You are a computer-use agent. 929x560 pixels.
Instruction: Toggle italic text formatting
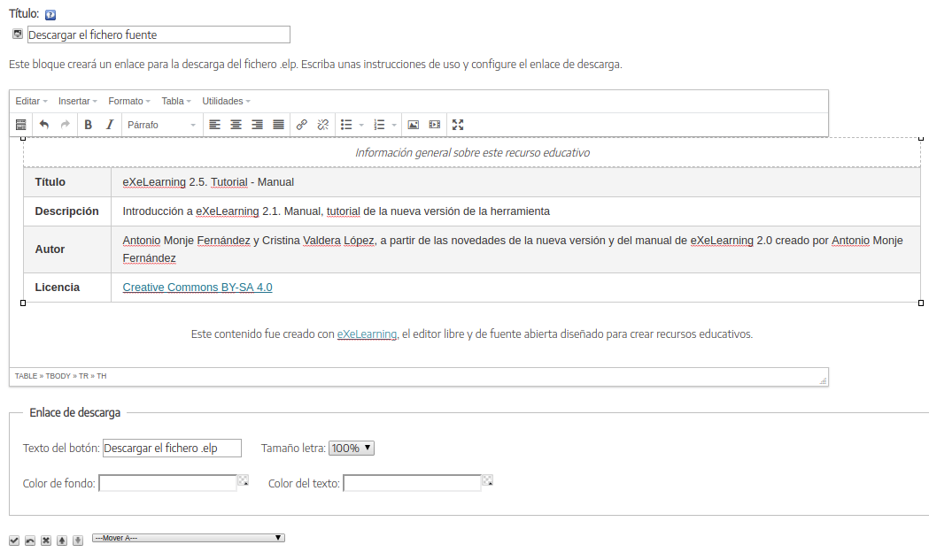point(110,125)
